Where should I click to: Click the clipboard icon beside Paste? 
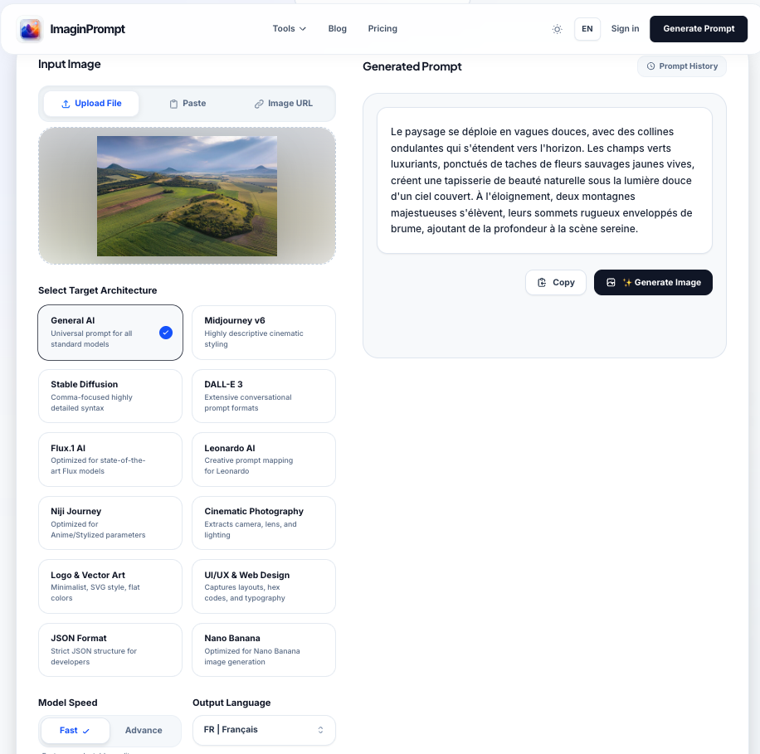(173, 104)
